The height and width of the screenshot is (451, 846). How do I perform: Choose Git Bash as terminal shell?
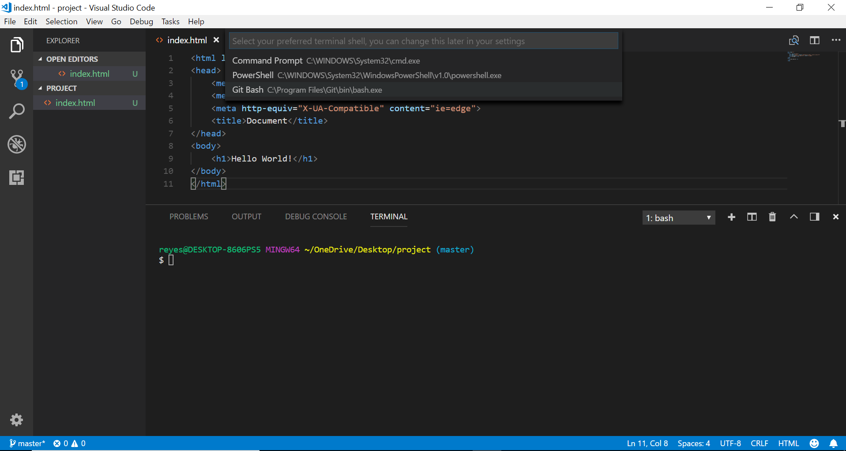click(424, 90)
